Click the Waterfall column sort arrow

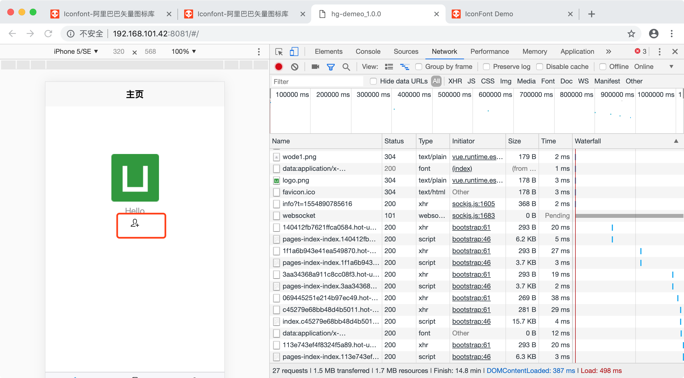676,141
